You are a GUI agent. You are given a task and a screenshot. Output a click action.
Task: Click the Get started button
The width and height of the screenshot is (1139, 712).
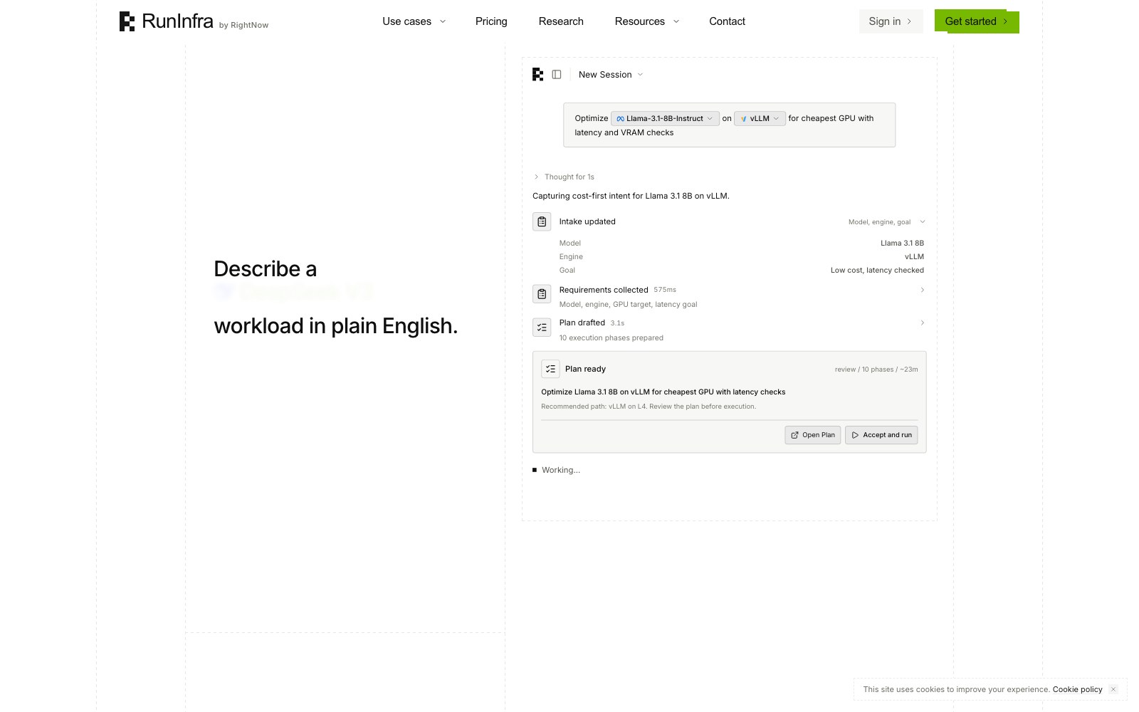click(977, 21)
